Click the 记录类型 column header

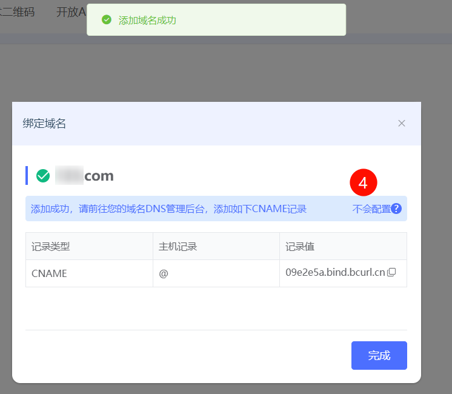51,247
